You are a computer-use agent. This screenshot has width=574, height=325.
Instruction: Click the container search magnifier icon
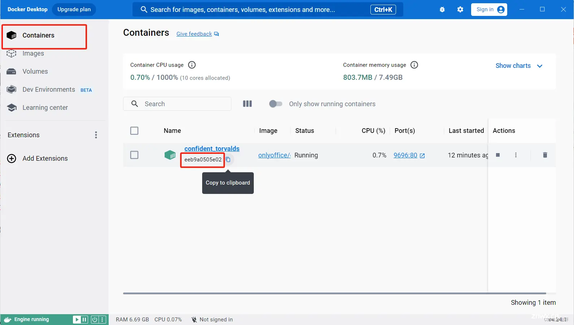pos(135,104)
